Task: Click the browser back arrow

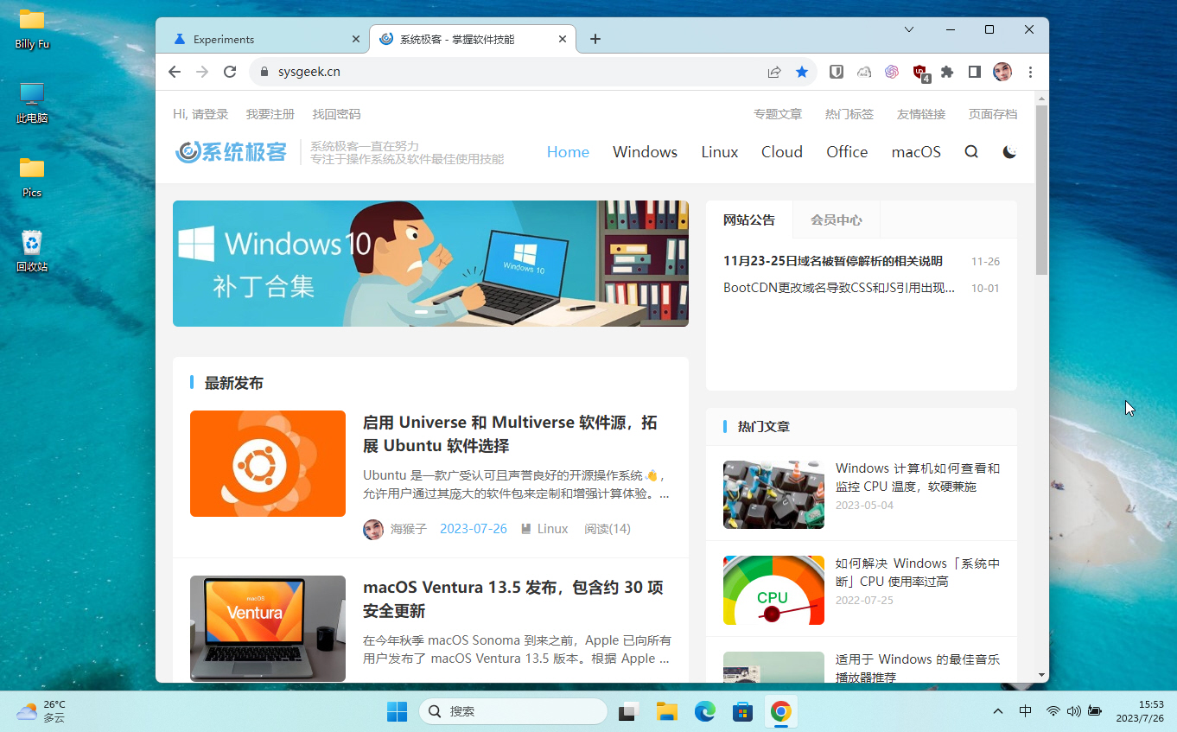Action: tap(175, 72)
